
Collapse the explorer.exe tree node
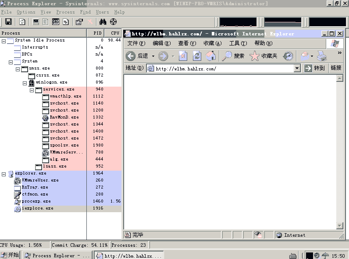pyautogui.click(x=4, y=175)
